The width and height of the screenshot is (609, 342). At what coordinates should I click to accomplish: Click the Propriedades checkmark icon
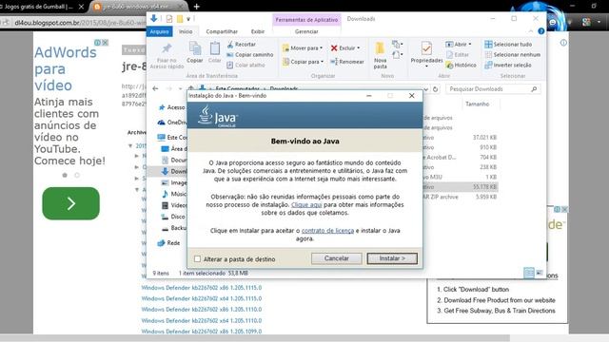(426, 48)
